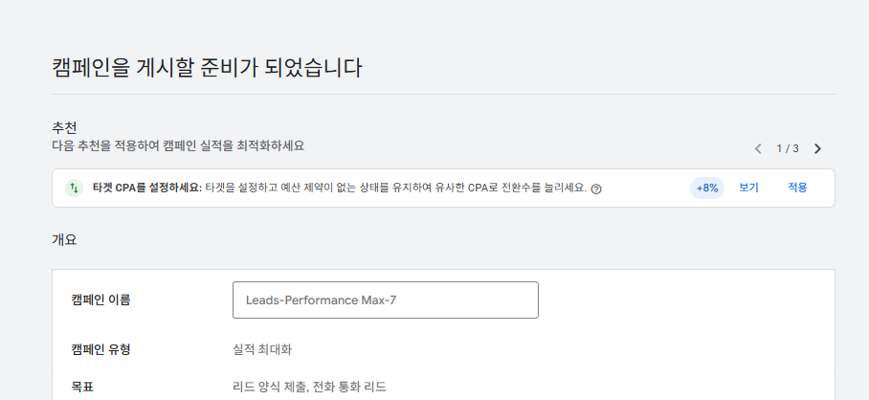
Task: Click the 추천 section heading
Action: point(64,127)
